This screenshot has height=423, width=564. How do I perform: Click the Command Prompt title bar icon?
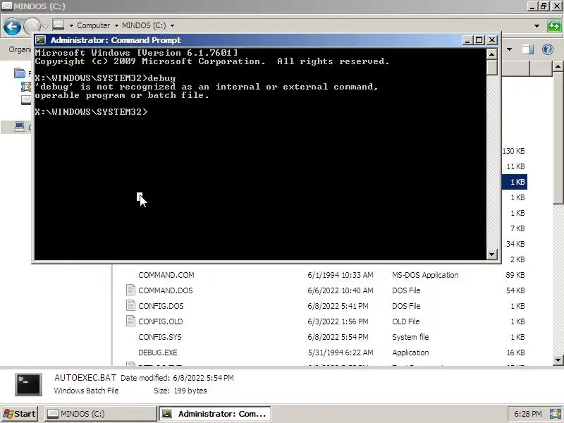41,40
